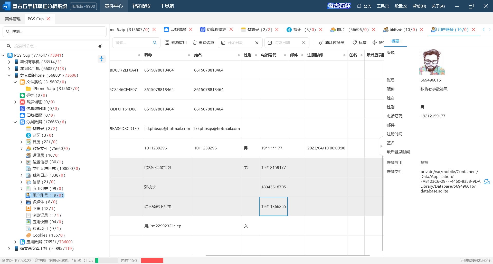This screenshot has height=264, width=493.
Task: Click the 开始日期 date field
Action: pos(240,43)
